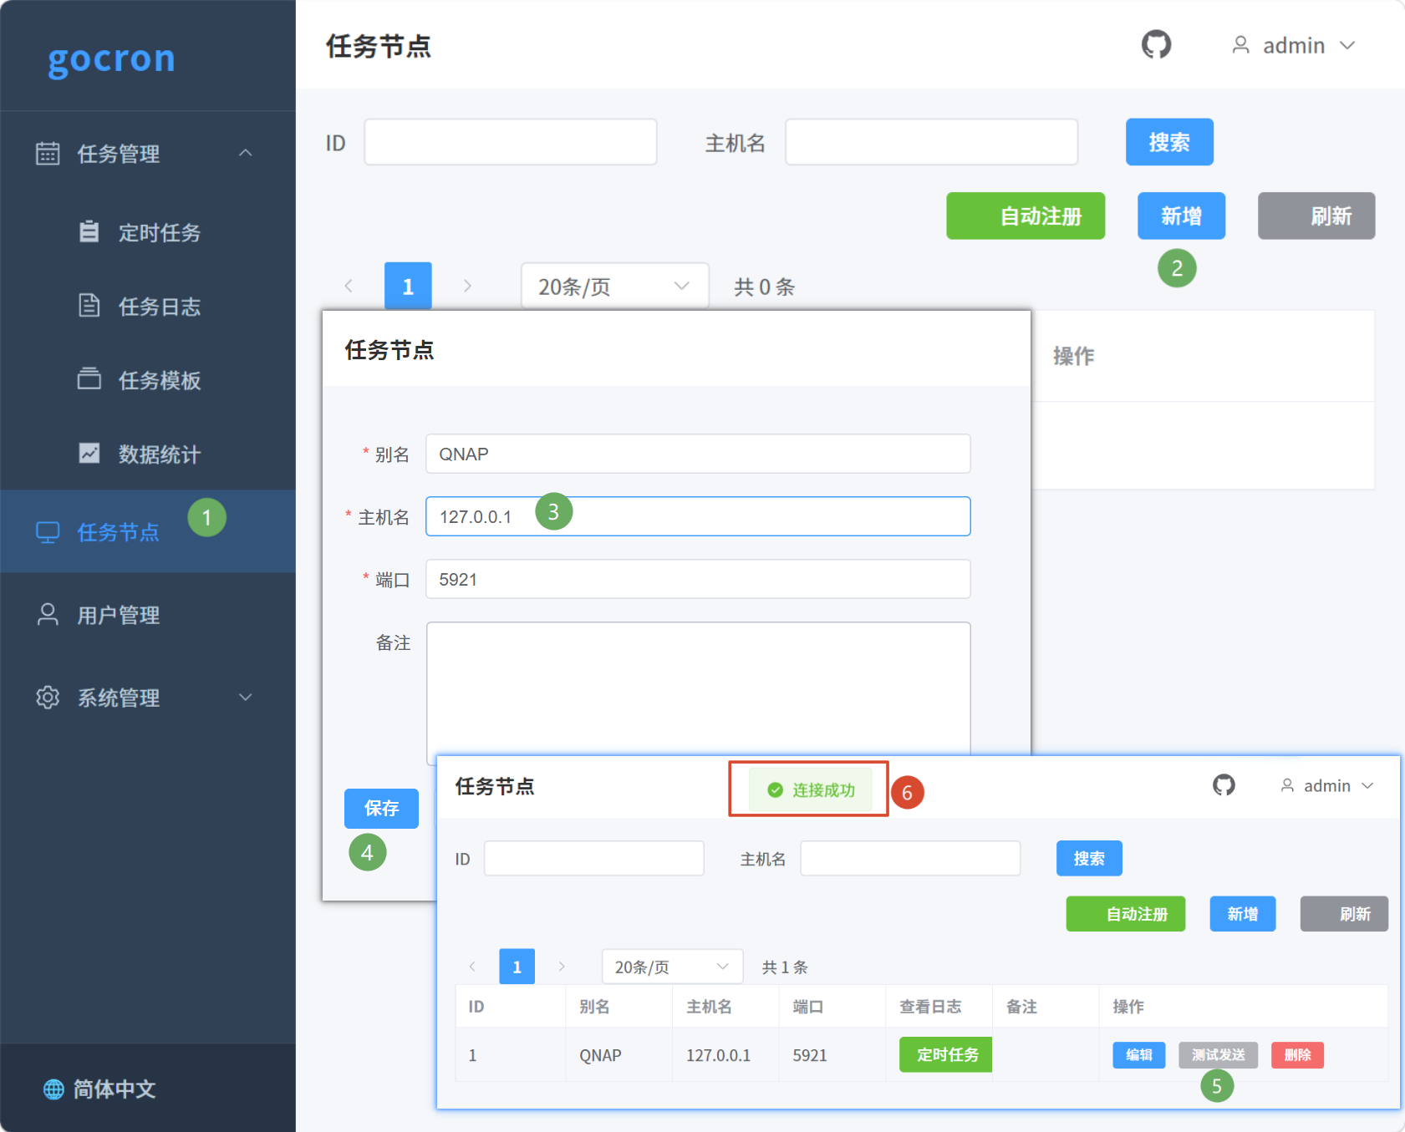
Task: Click the 别名 input containing QNAP
Action: coord(698,454)
